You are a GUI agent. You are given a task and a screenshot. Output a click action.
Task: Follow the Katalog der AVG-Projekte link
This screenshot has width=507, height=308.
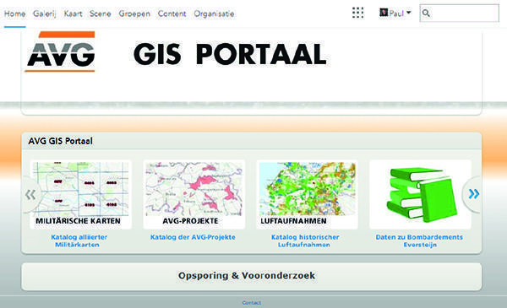pos(193,237)
